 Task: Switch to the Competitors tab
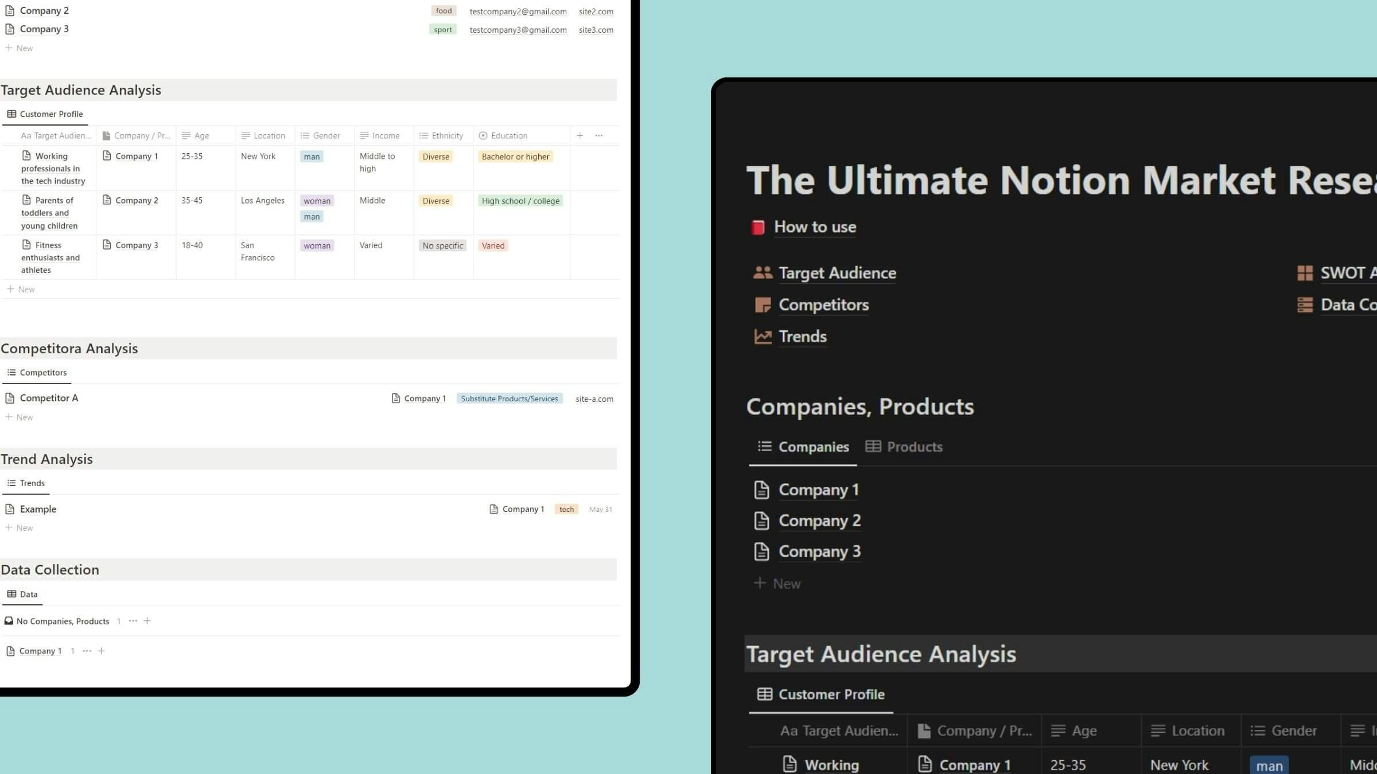click(37, 373)
